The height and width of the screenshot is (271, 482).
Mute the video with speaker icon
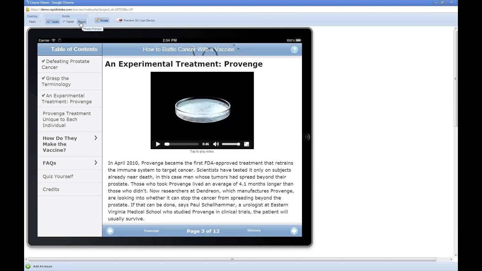tap(216, 144)
